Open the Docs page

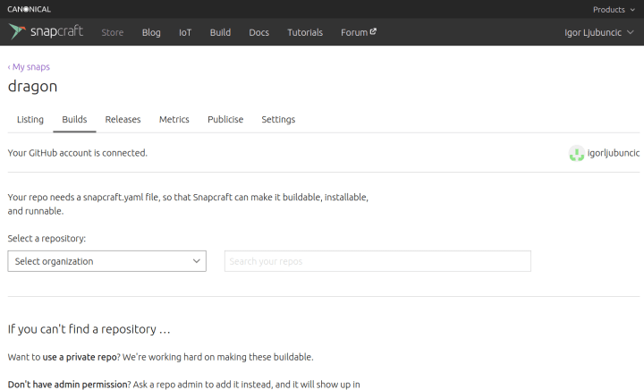tap(259, 32)
